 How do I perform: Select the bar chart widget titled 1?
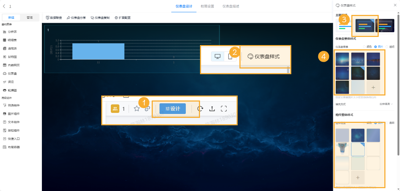[x=132, y=49]
